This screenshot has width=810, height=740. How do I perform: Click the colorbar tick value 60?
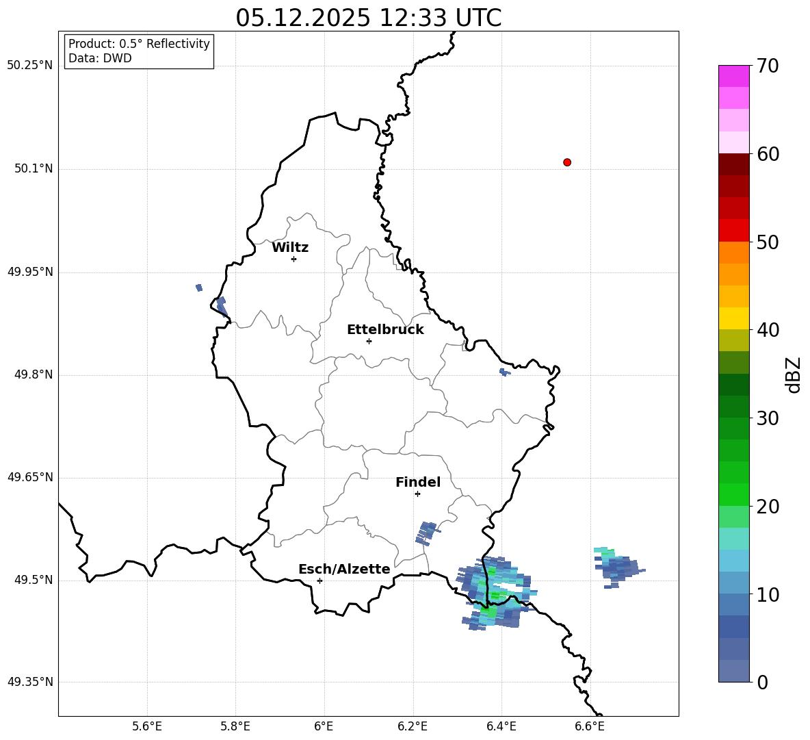coord(768,154)
